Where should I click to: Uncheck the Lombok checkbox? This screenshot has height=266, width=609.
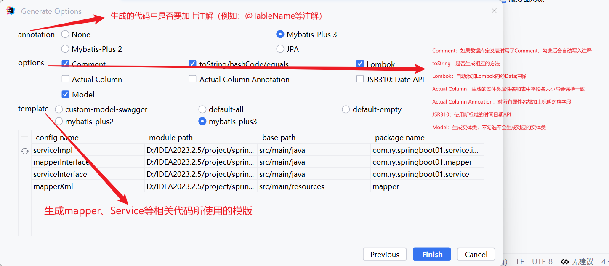pos(360,64)
